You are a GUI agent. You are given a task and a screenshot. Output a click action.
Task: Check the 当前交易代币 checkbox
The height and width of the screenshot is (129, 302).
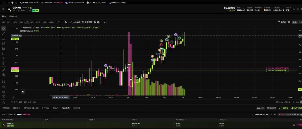point(253,114)
